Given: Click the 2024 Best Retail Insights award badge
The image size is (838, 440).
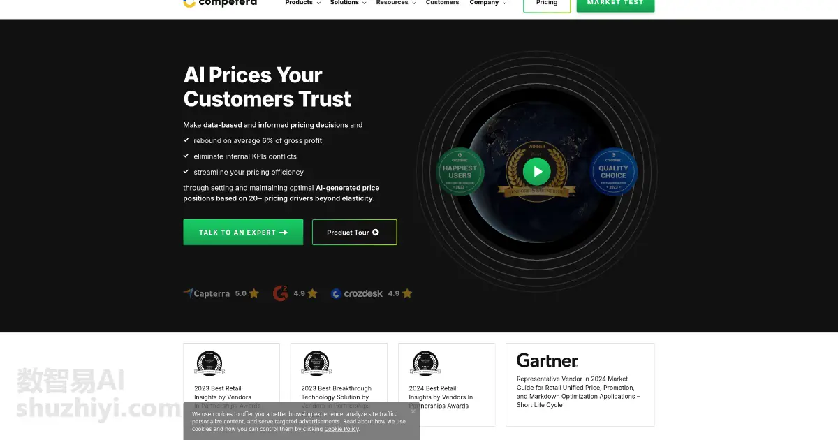Looking at the screenshot, I should (x=425, y=364).
